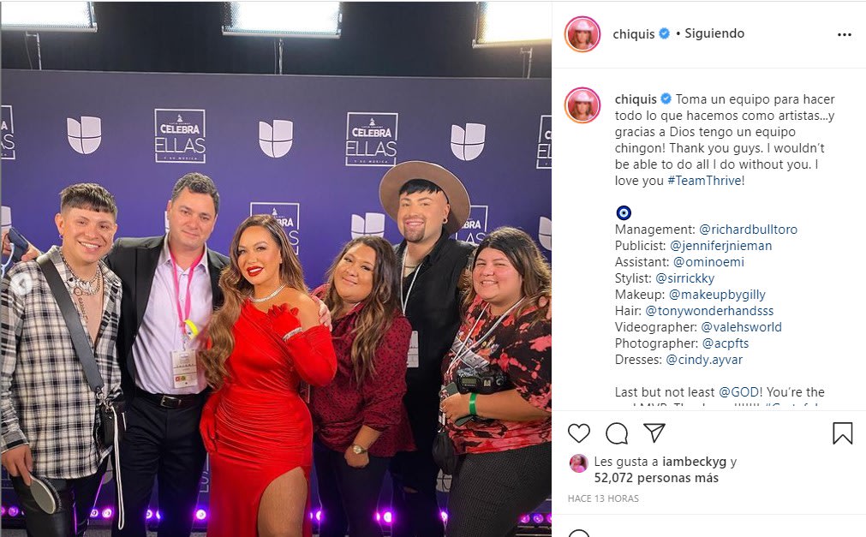This screenshot has height=537, width=866.
Task: Open the @cindy.ayvar dresses profile
Action: pyautogui.click(x=704, y=360)
